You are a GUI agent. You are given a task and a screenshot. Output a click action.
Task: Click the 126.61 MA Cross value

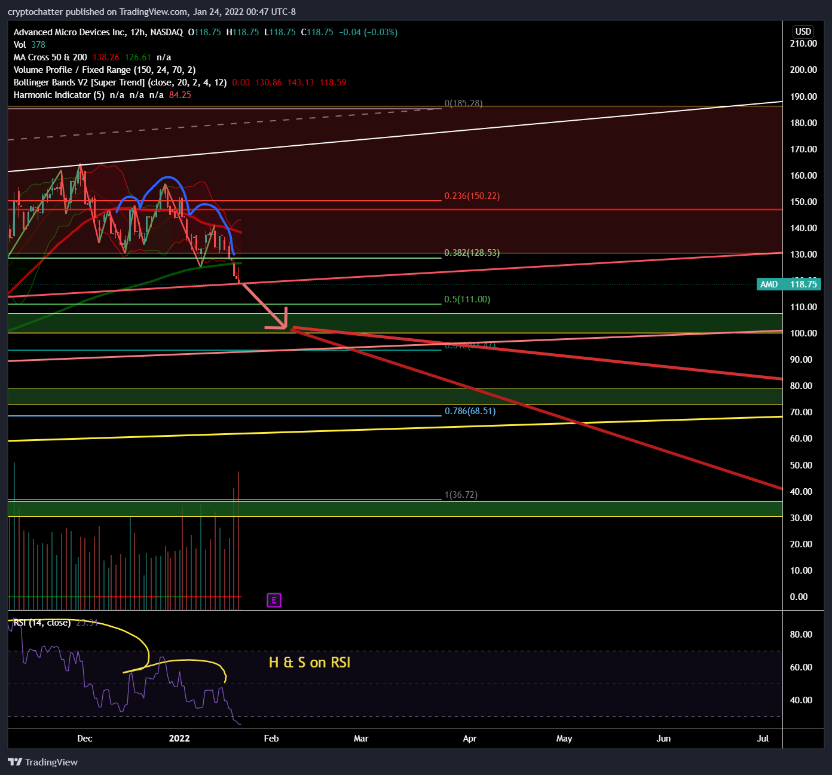coord(138,57)
